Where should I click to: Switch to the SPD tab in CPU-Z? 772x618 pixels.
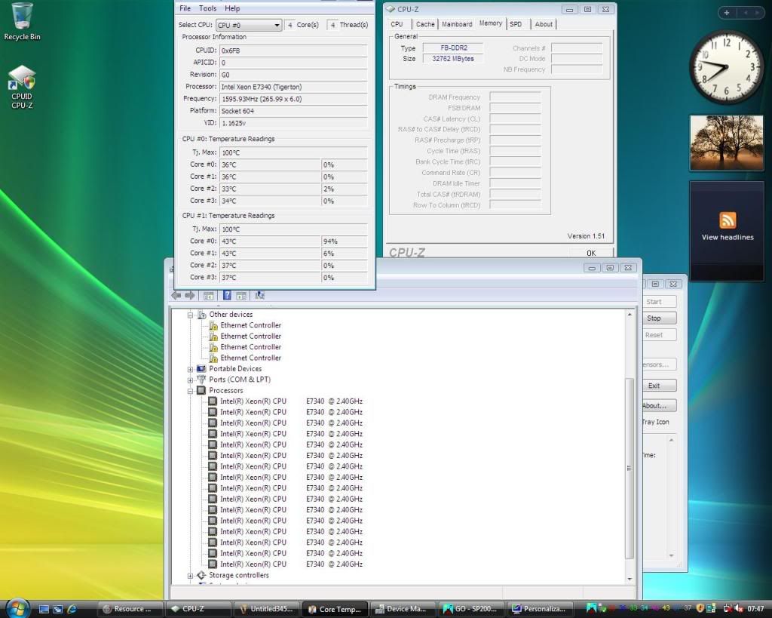pos(516,24)
